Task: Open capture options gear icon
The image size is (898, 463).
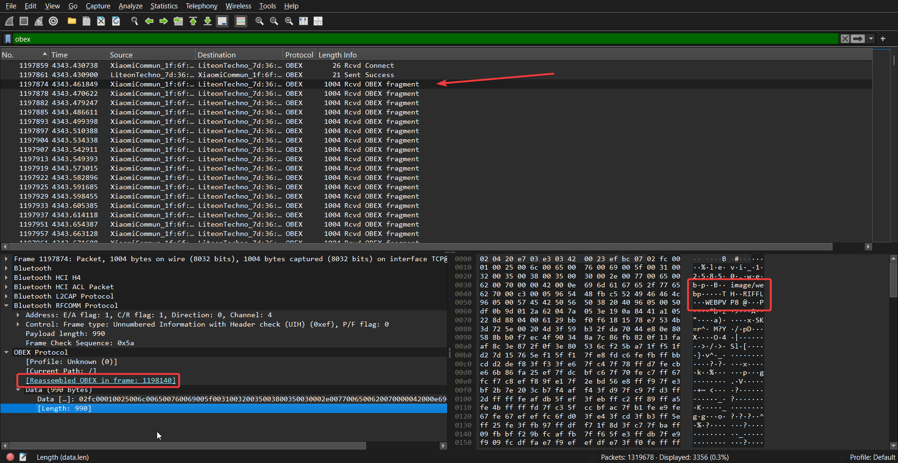Action: pos(53,21)
